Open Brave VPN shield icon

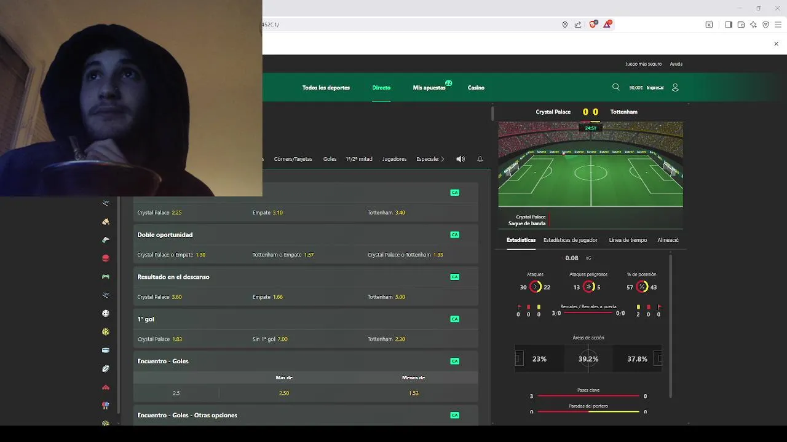tap(765, 25)
